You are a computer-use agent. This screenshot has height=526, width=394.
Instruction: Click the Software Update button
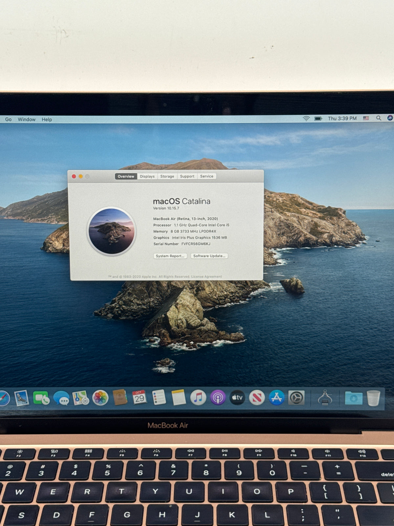tap(209, 256)
